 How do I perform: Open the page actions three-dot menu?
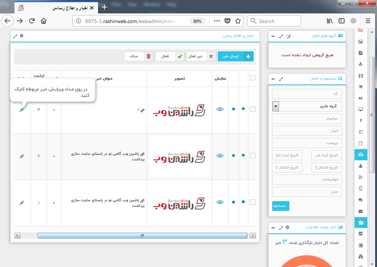(217, 21)
